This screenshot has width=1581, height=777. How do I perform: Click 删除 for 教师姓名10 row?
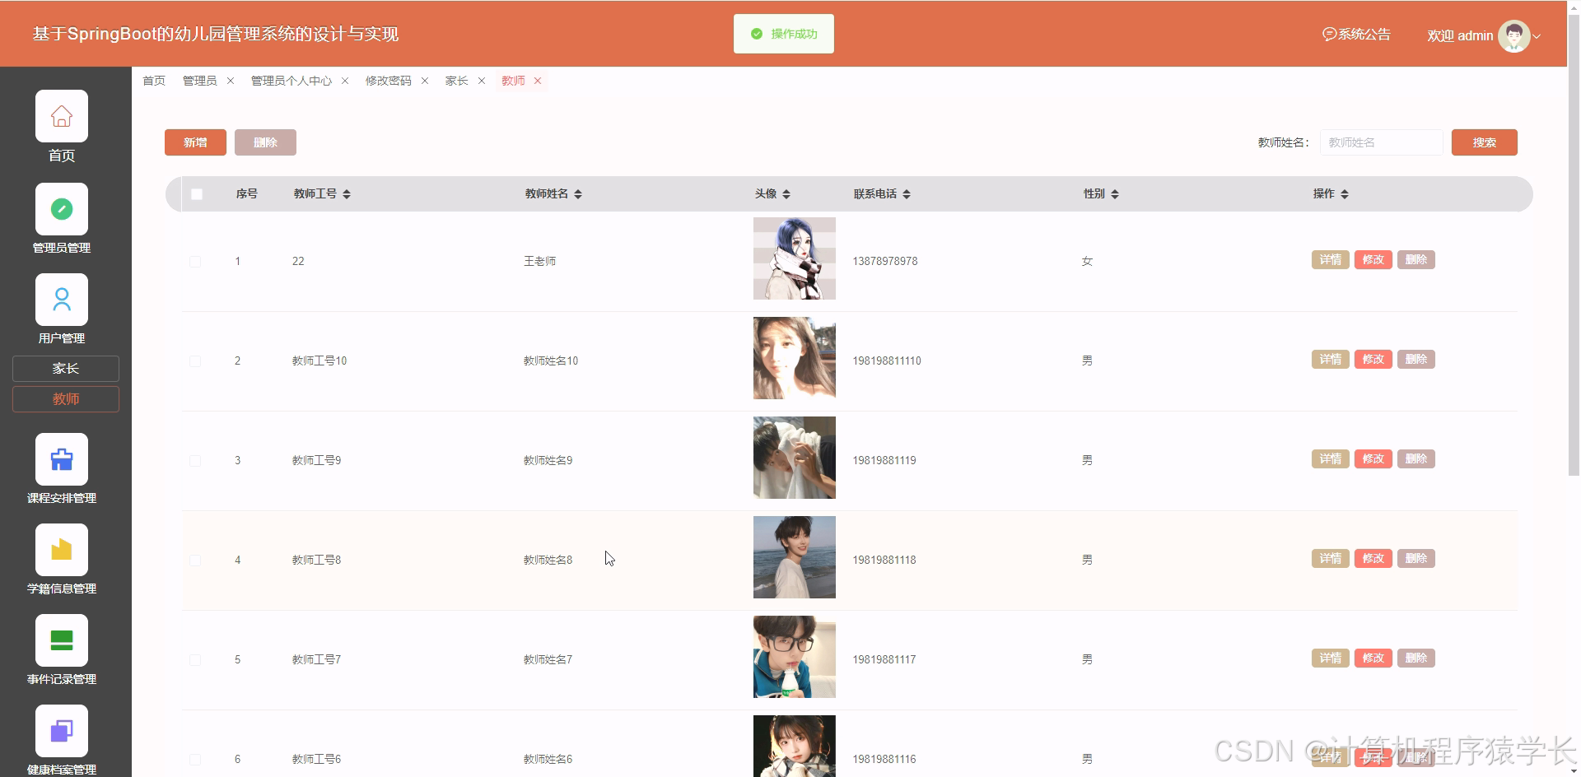pos(1416,360)
